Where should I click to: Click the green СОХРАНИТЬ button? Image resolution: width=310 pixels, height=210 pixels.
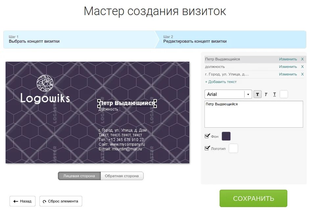coord(253,199)
